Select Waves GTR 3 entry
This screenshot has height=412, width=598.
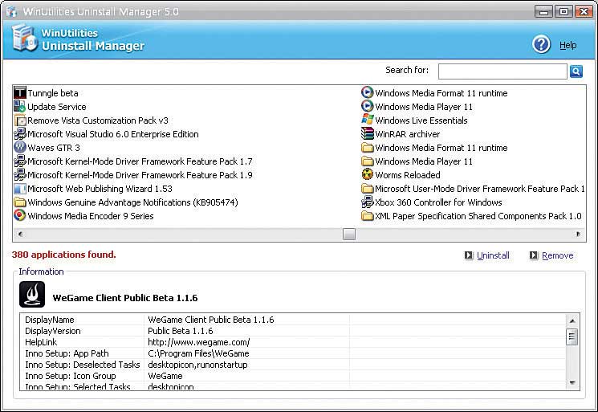pyautogui.click(x=54, y=148)
